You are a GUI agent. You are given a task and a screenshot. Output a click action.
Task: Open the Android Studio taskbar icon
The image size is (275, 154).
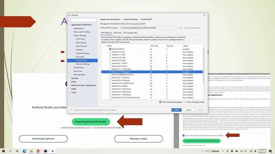[52, 151]
